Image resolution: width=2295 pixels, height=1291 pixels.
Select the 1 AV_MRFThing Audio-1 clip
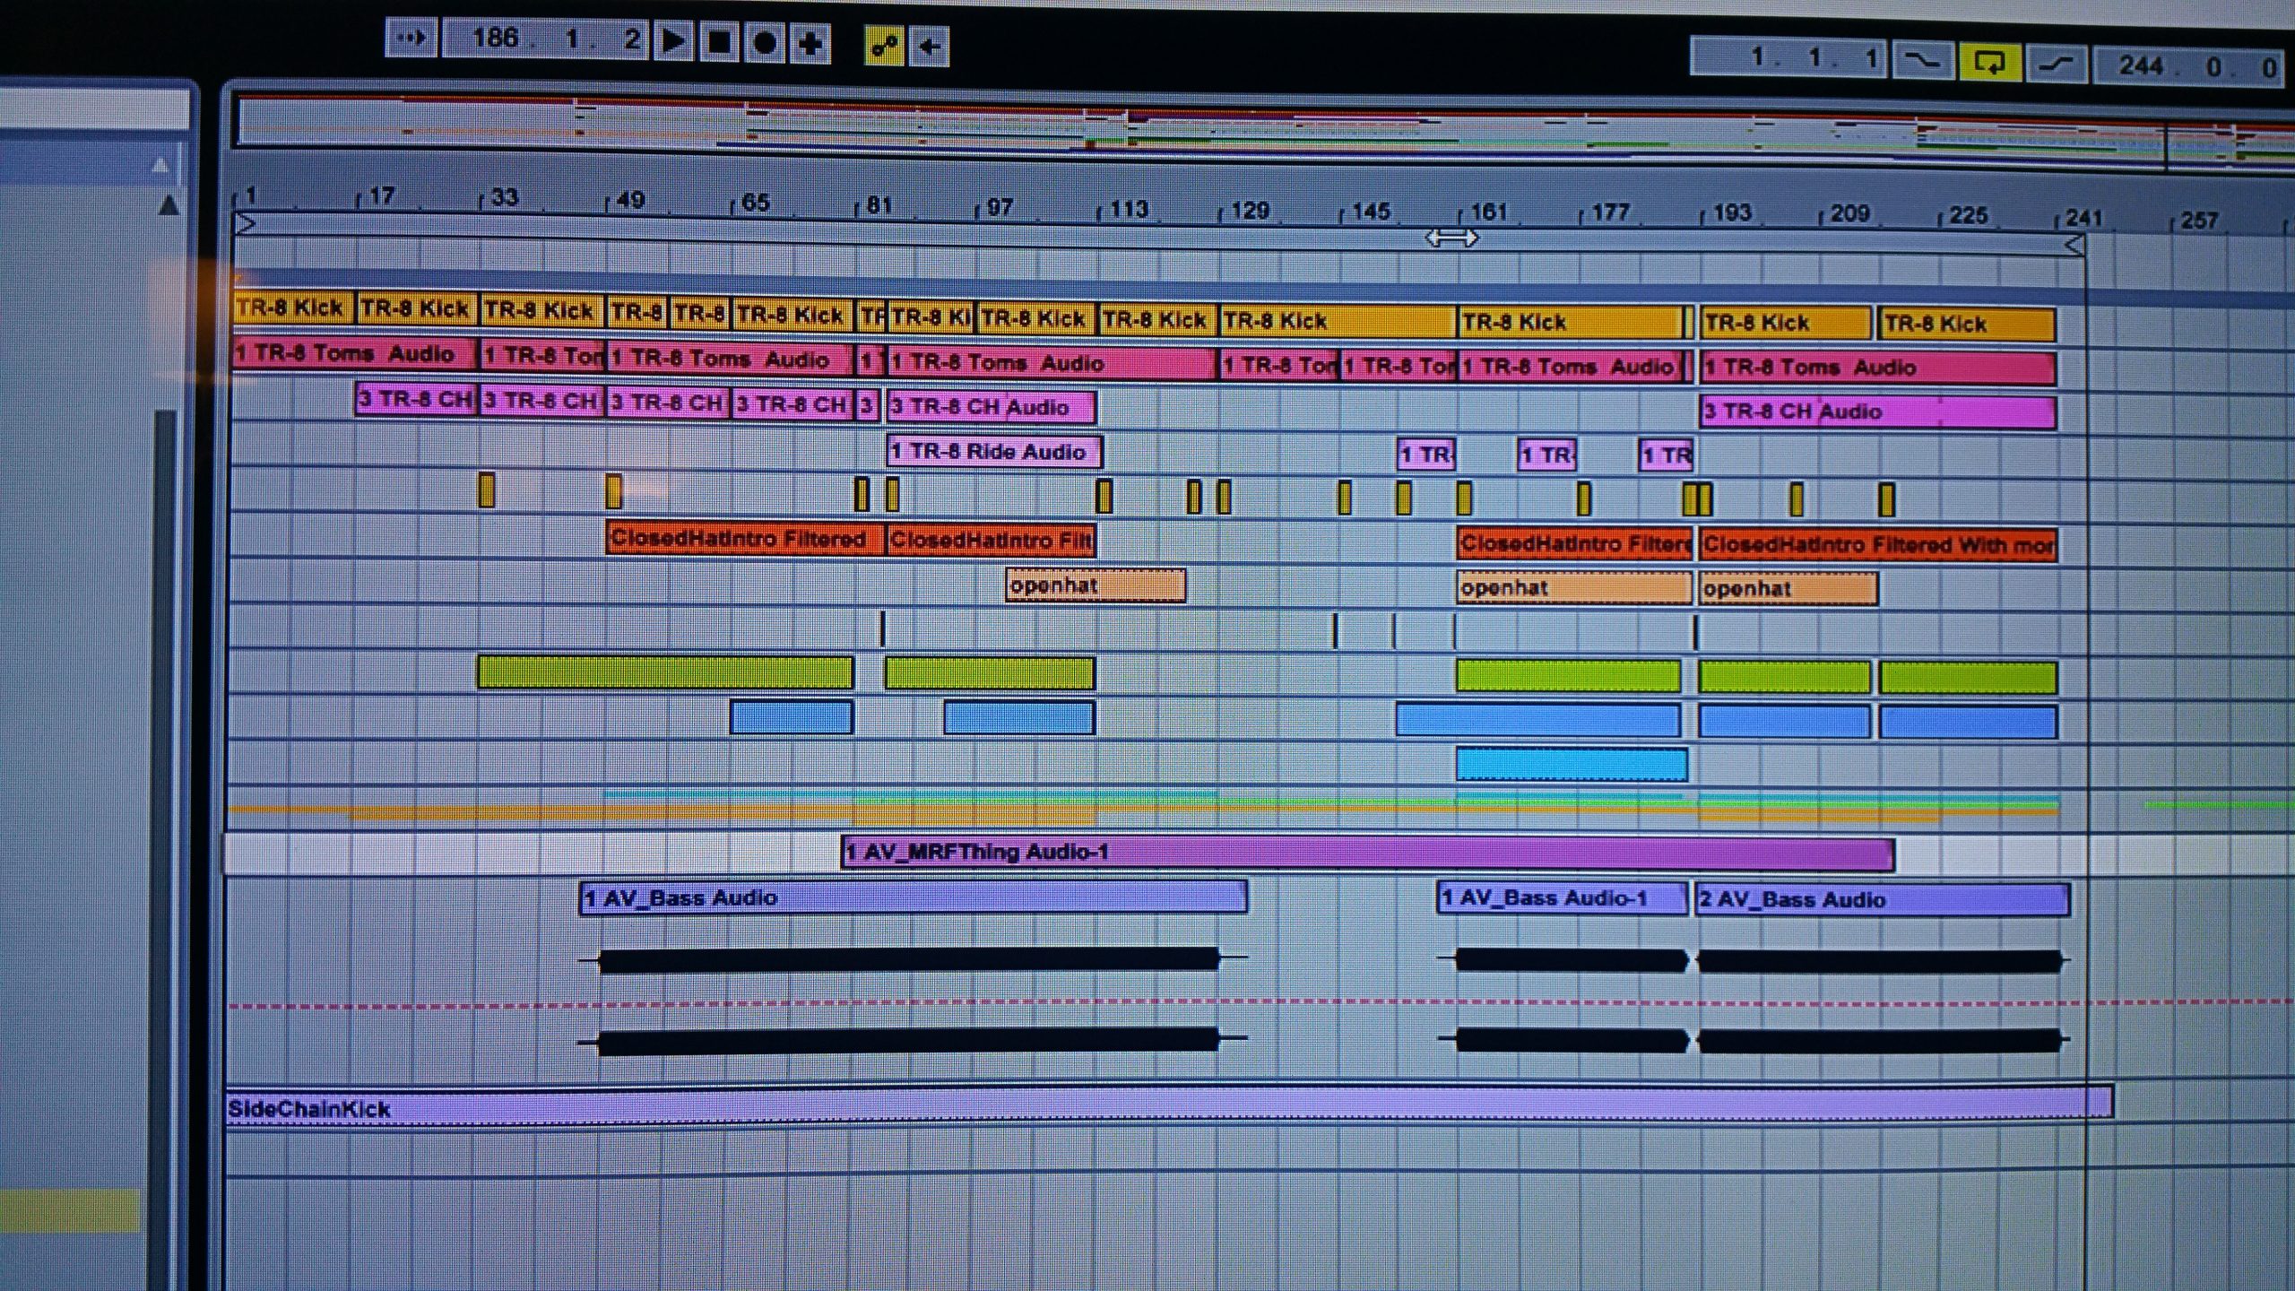[1367, 853]
